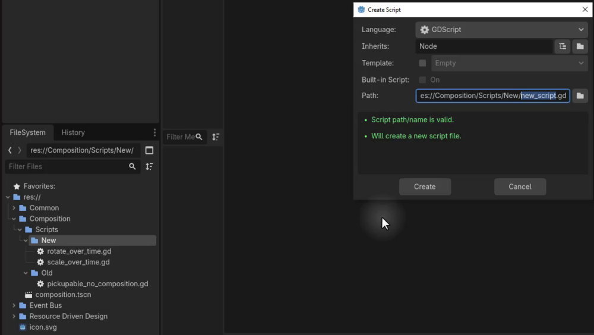Open the Template Empty dropdown
Image resolution: width=594 pixels, height=335 pixels.
coord(509,63)
